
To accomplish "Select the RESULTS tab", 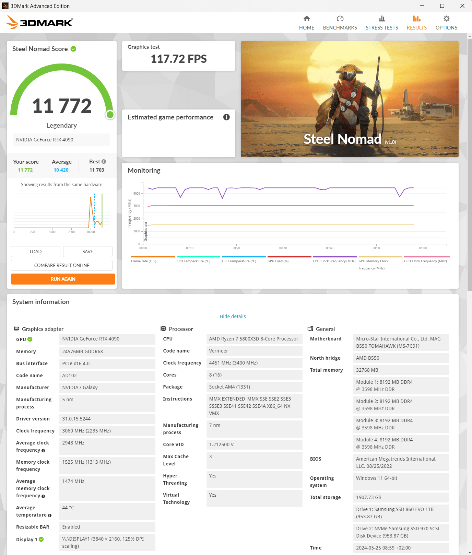I will 417,23.
